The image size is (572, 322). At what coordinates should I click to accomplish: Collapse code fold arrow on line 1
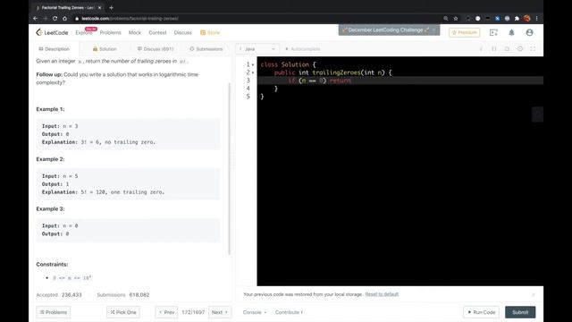(253, 64)
